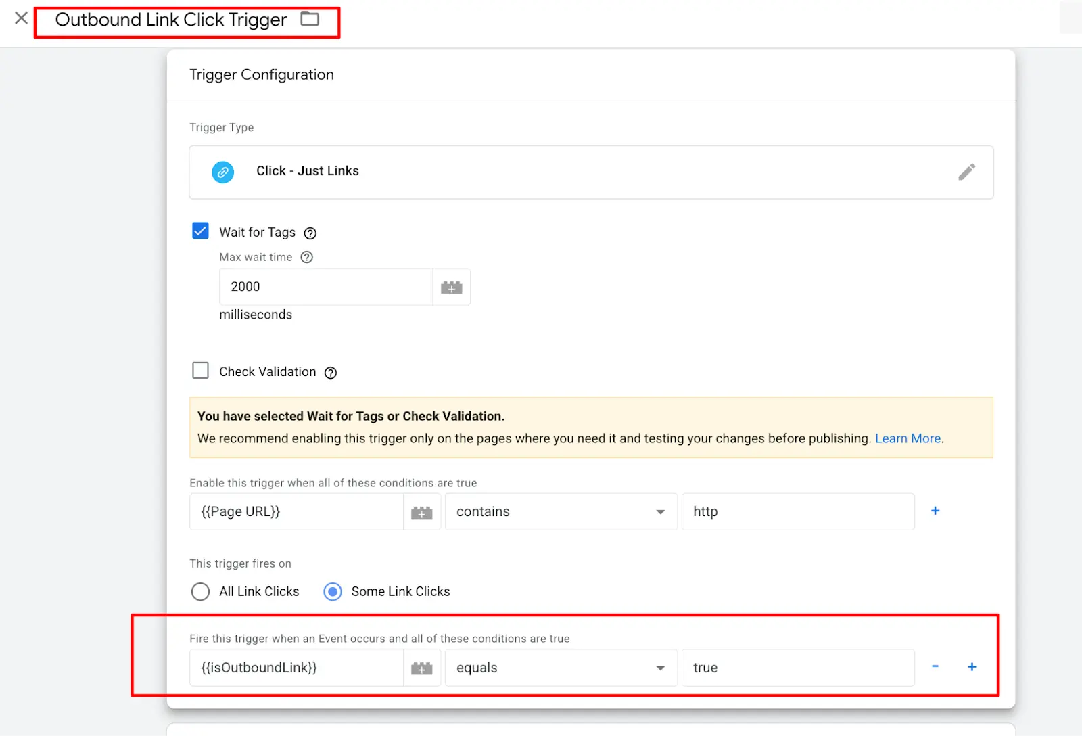Image resolution: width=1082 pixels, height=736 pixels.
Task: Click the Wait for Tags help icon
Action: [x=310, y=233]
